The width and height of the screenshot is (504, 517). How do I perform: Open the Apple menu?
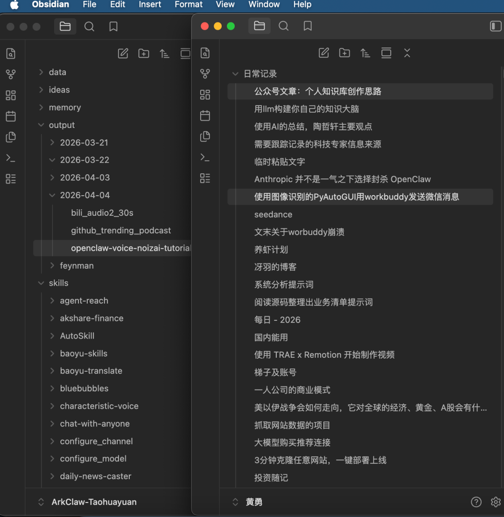[14, 5]
